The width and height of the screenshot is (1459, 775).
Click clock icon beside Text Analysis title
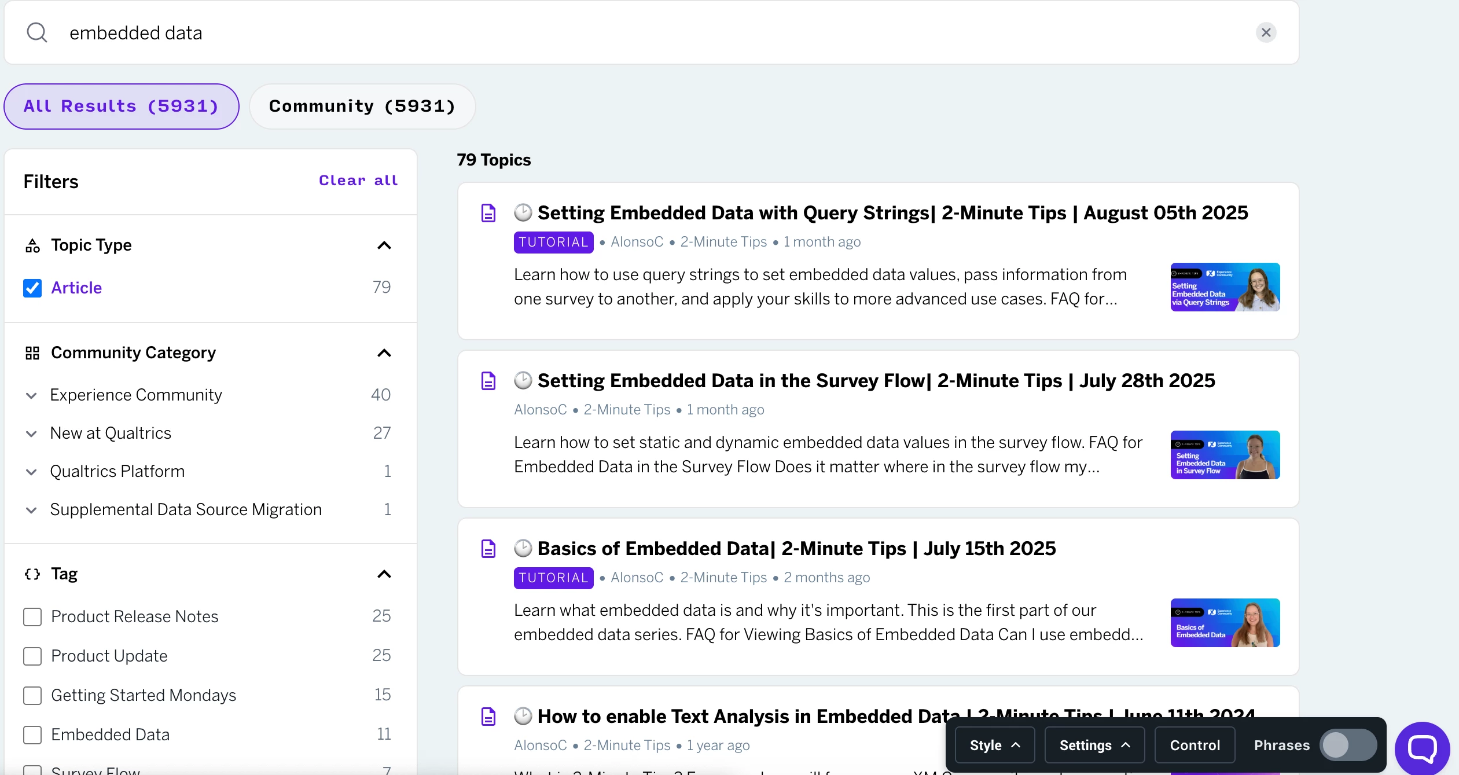pos(523,716)
